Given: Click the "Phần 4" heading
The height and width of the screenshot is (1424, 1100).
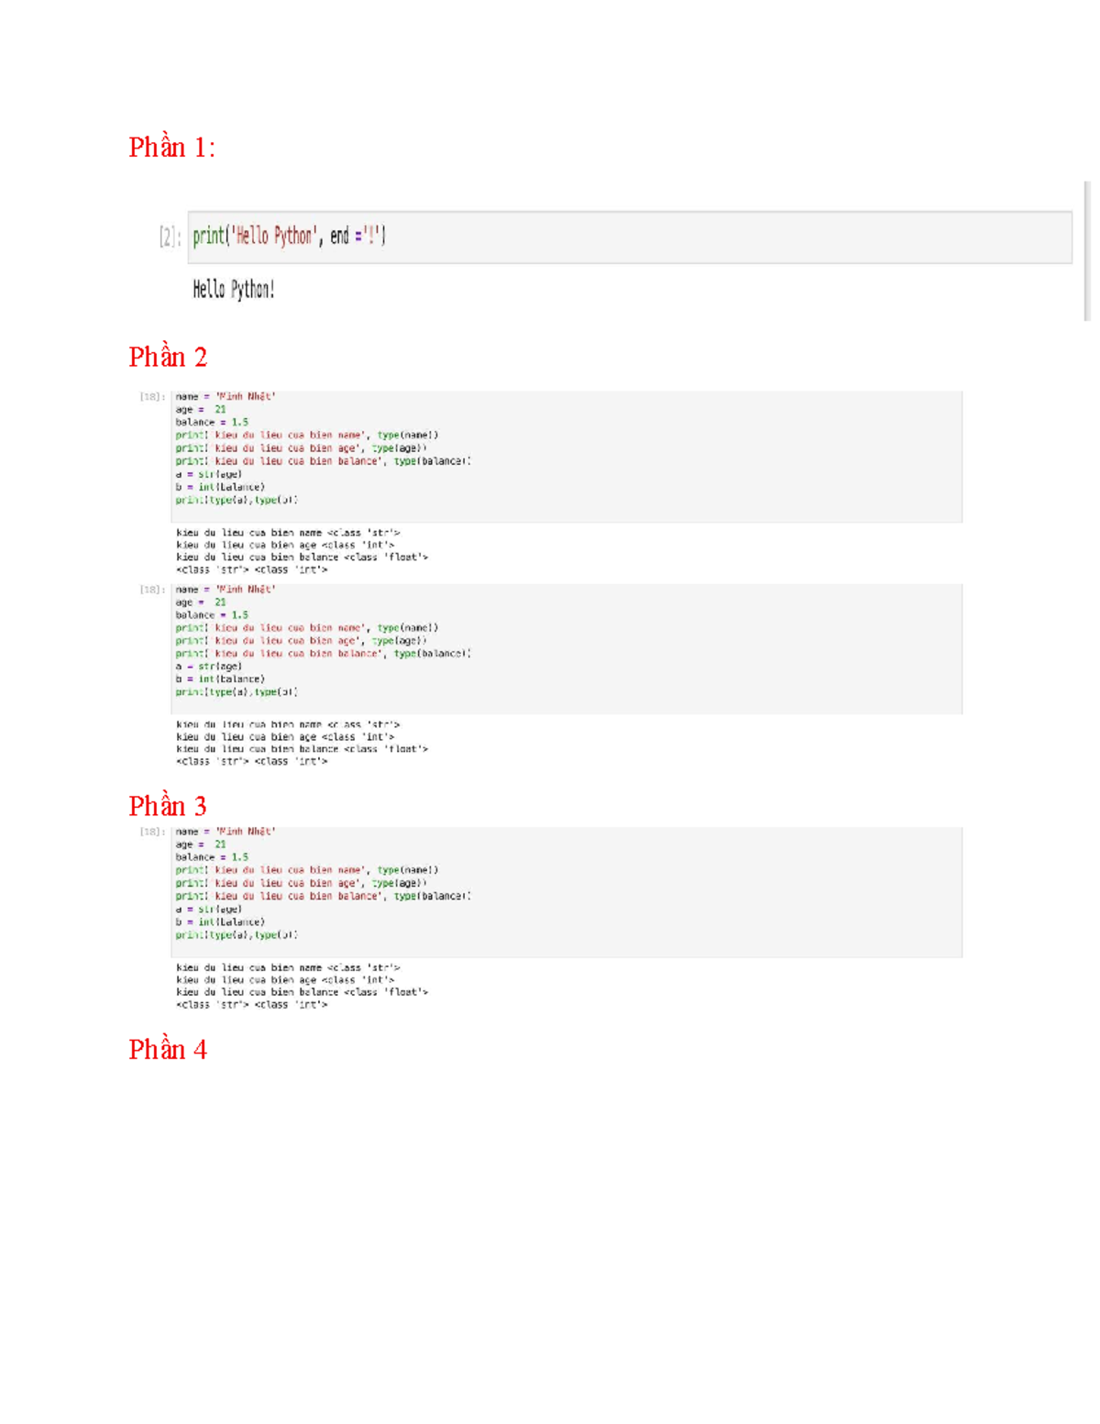Looking at the screenshot, I should [168, 1049].
